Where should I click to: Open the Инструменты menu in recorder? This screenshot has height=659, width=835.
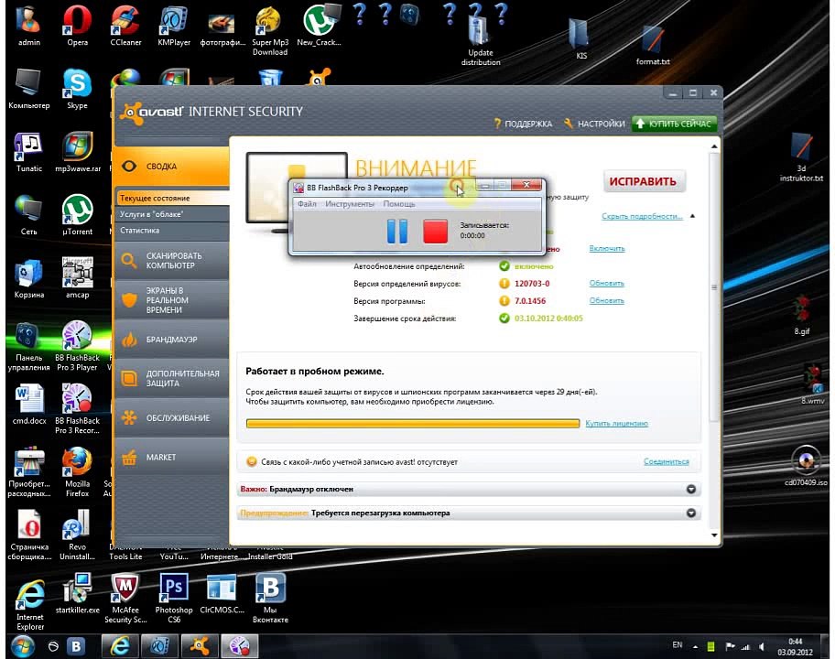pyautogui.click(x=350, y=204)
